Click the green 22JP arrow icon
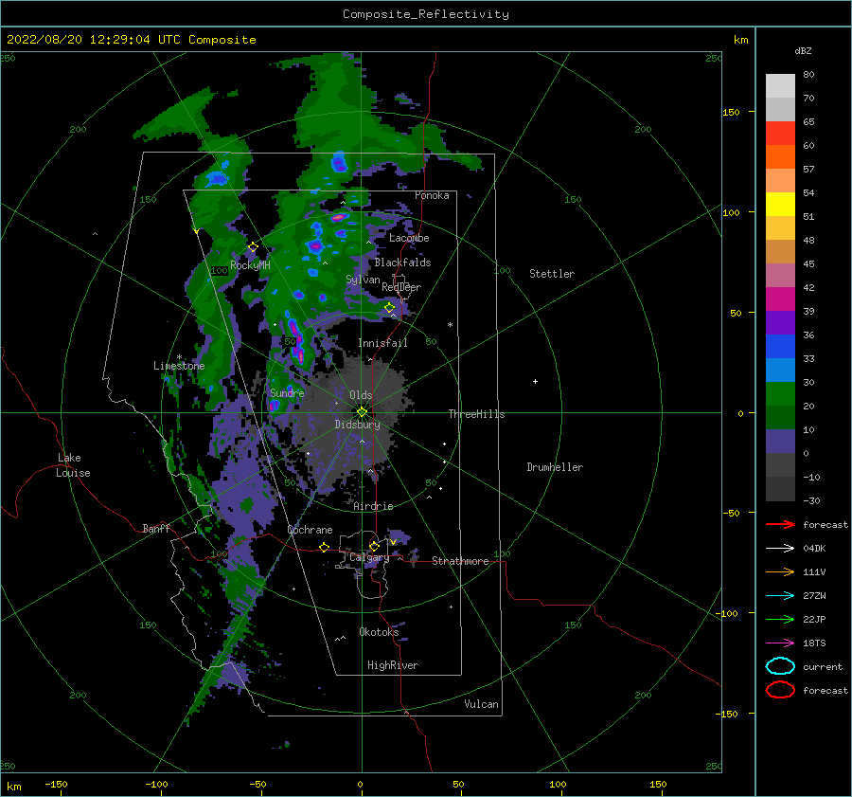852x797 pixels. [780, 619]
